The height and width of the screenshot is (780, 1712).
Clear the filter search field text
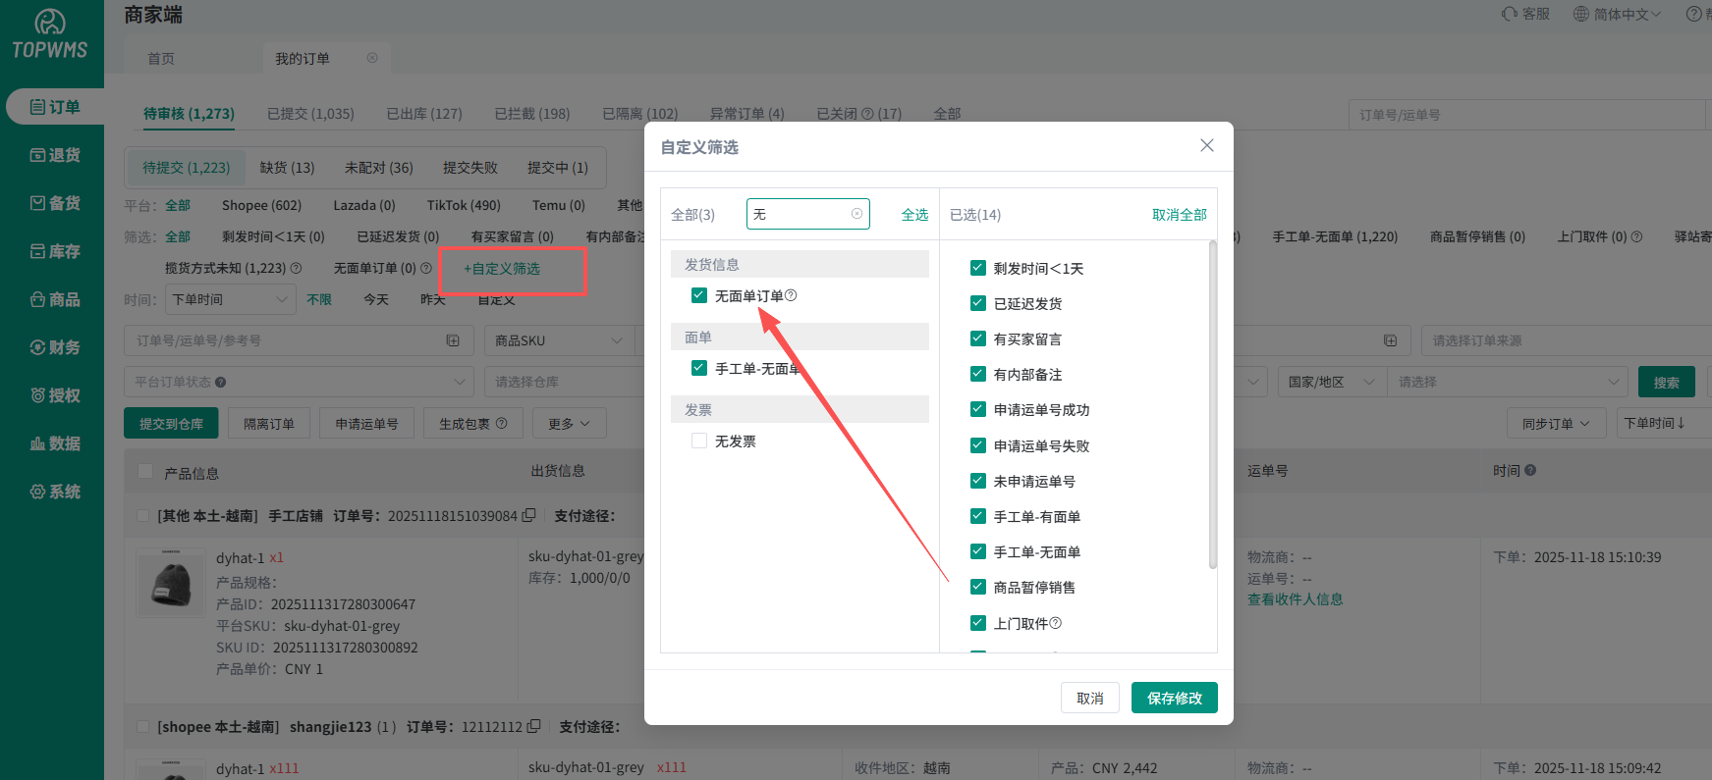(856, 214)
